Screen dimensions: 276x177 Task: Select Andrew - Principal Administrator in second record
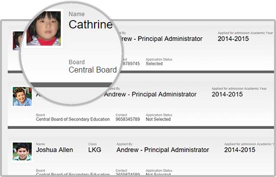150,95
